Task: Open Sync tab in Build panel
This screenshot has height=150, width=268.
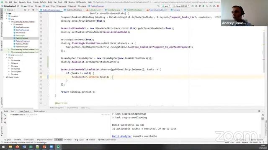Action: pyautogui.click(x=12, y=111)
